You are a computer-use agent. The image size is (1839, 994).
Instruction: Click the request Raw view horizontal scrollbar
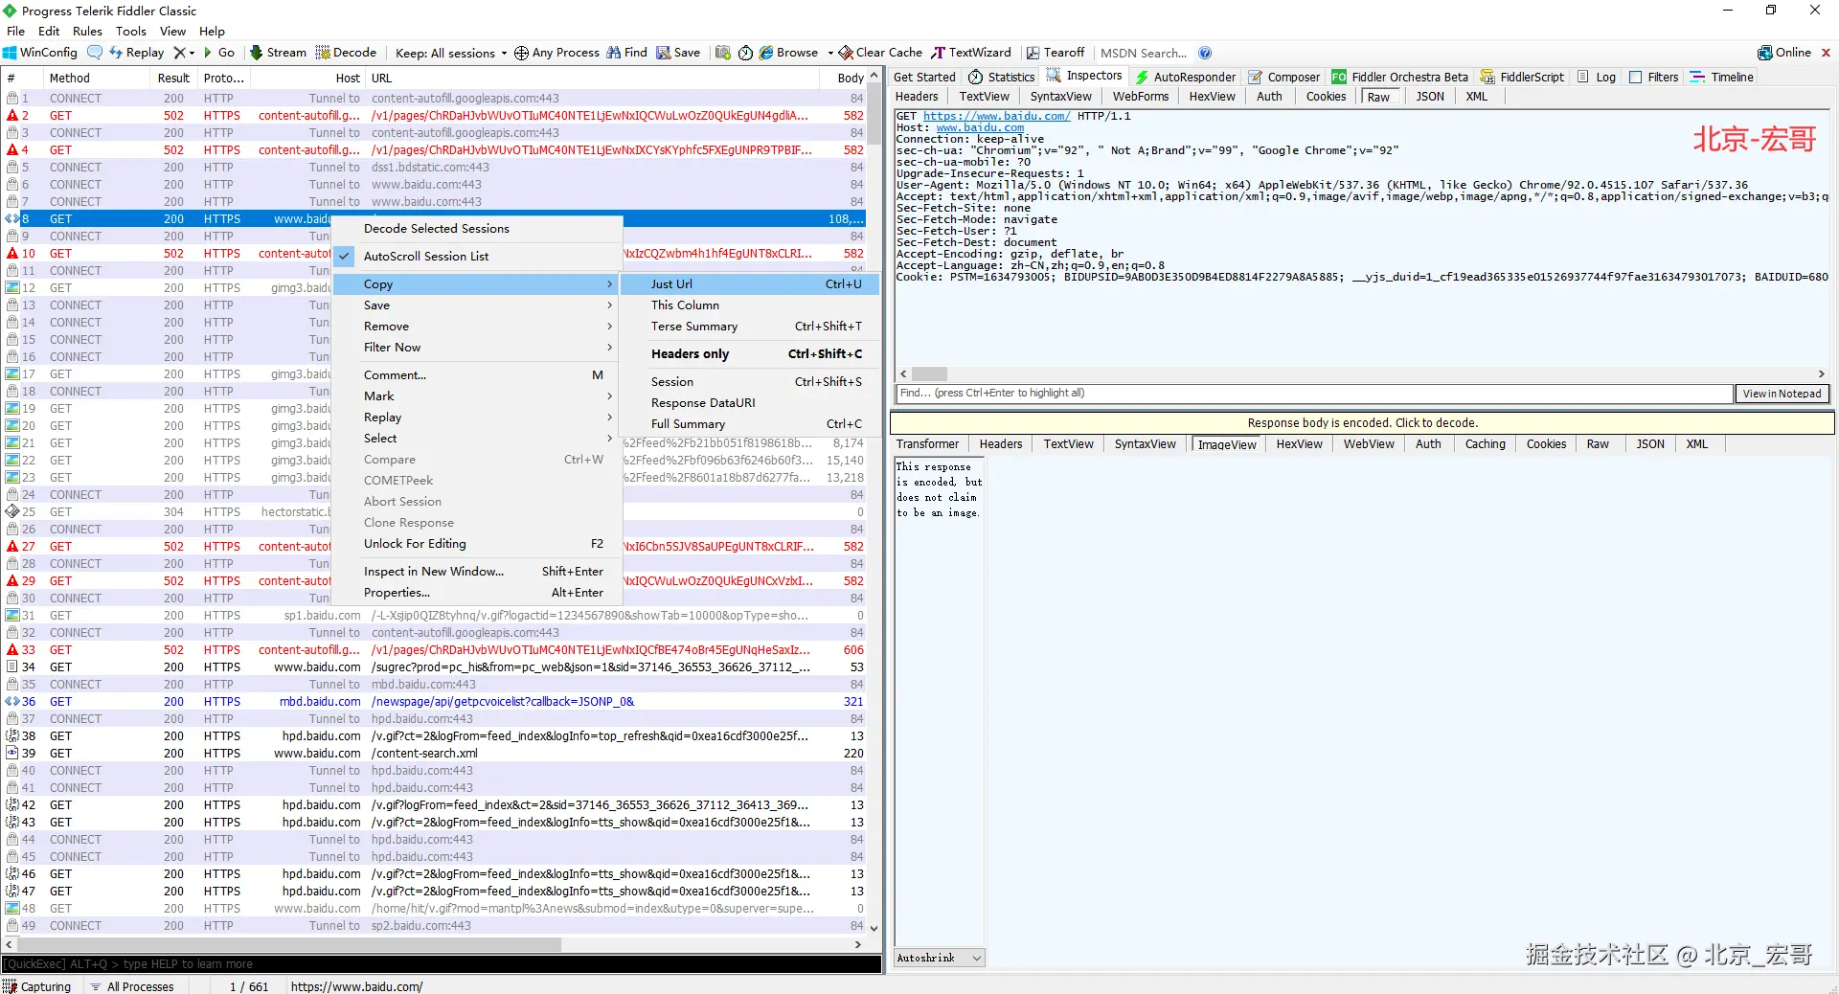pyautogui.click(x=929, y=374)
